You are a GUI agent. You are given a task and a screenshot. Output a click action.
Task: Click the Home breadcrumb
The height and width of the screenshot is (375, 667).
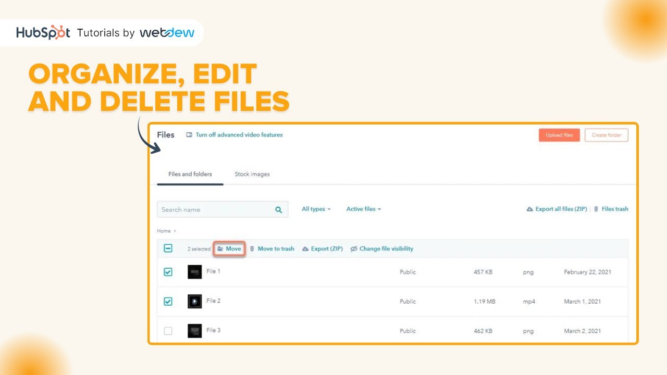point(164,231)
